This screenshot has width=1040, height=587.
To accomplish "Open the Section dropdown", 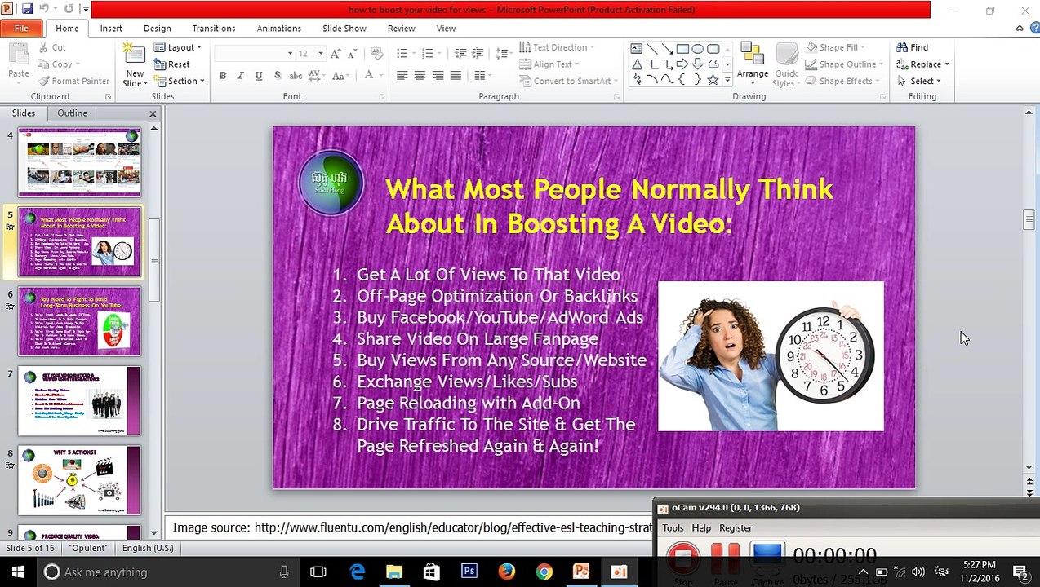I will click(180, 81).
